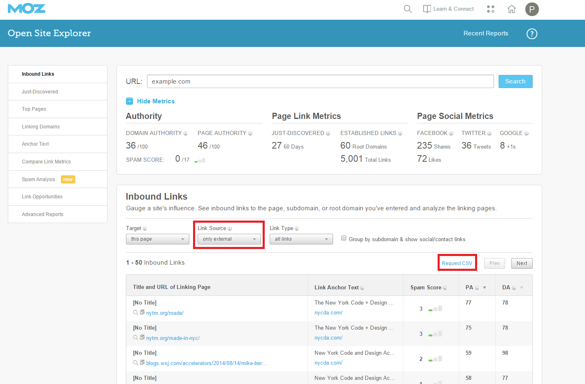Image resolution: width=585 pixels, height=384 pixels.
Task: Click the 'new' badge on Spam Analysis
Action: click(68, 179)
